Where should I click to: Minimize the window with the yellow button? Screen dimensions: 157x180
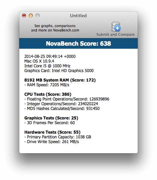pos(31,16)
